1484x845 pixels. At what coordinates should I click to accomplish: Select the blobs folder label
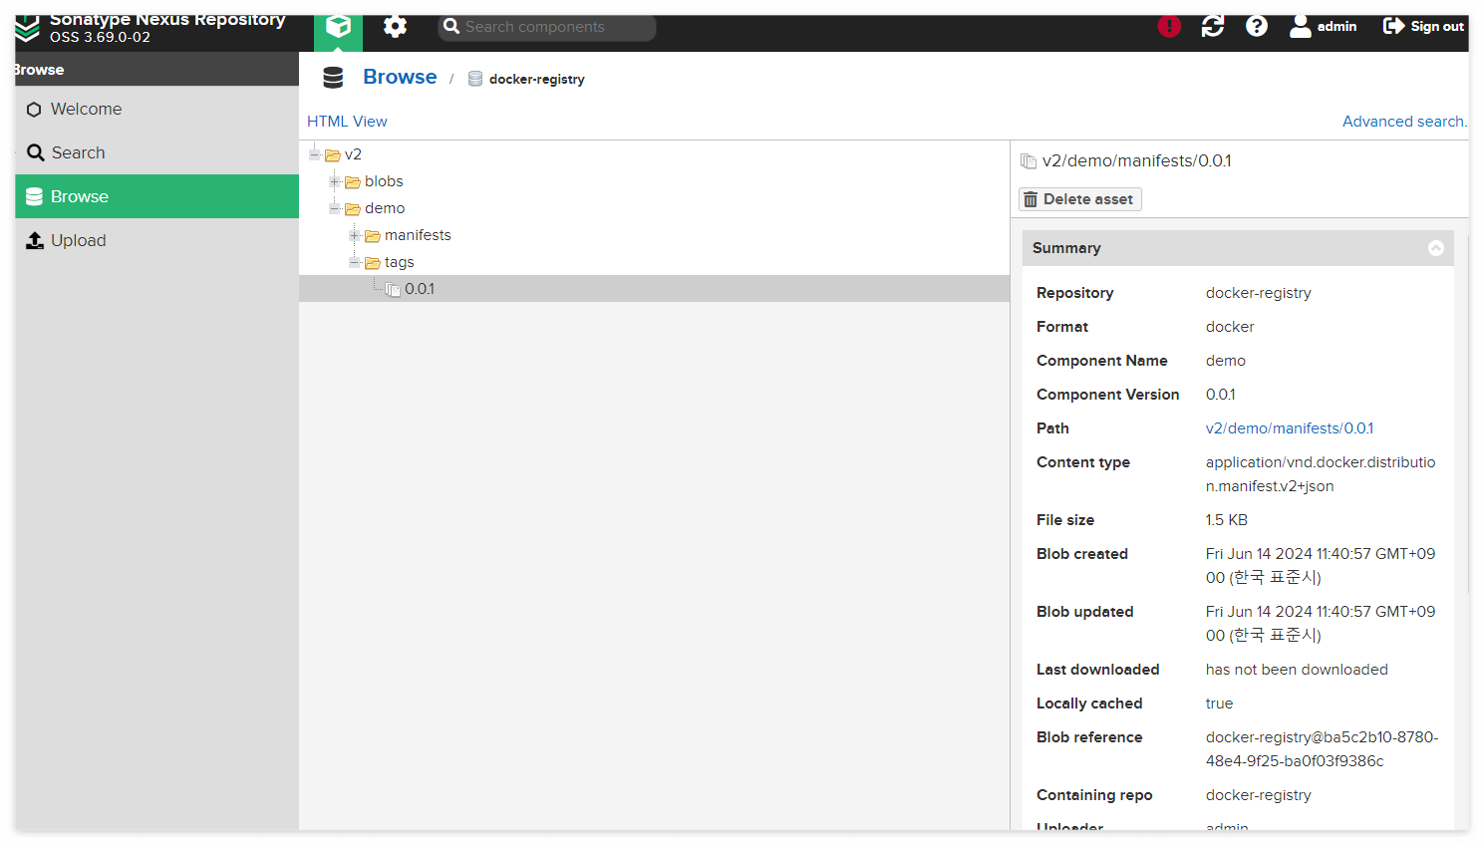pyautogui.click(x=384, y=181)
